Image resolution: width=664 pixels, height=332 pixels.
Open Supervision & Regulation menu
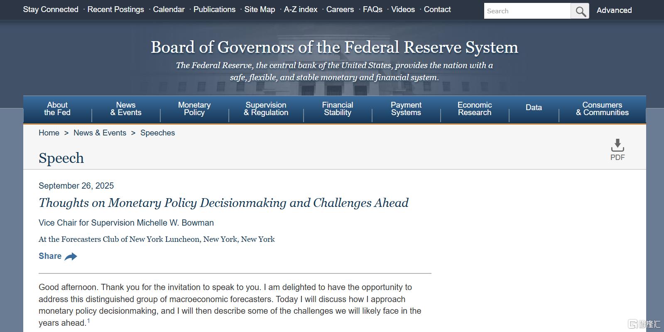[x=266, y=109]
